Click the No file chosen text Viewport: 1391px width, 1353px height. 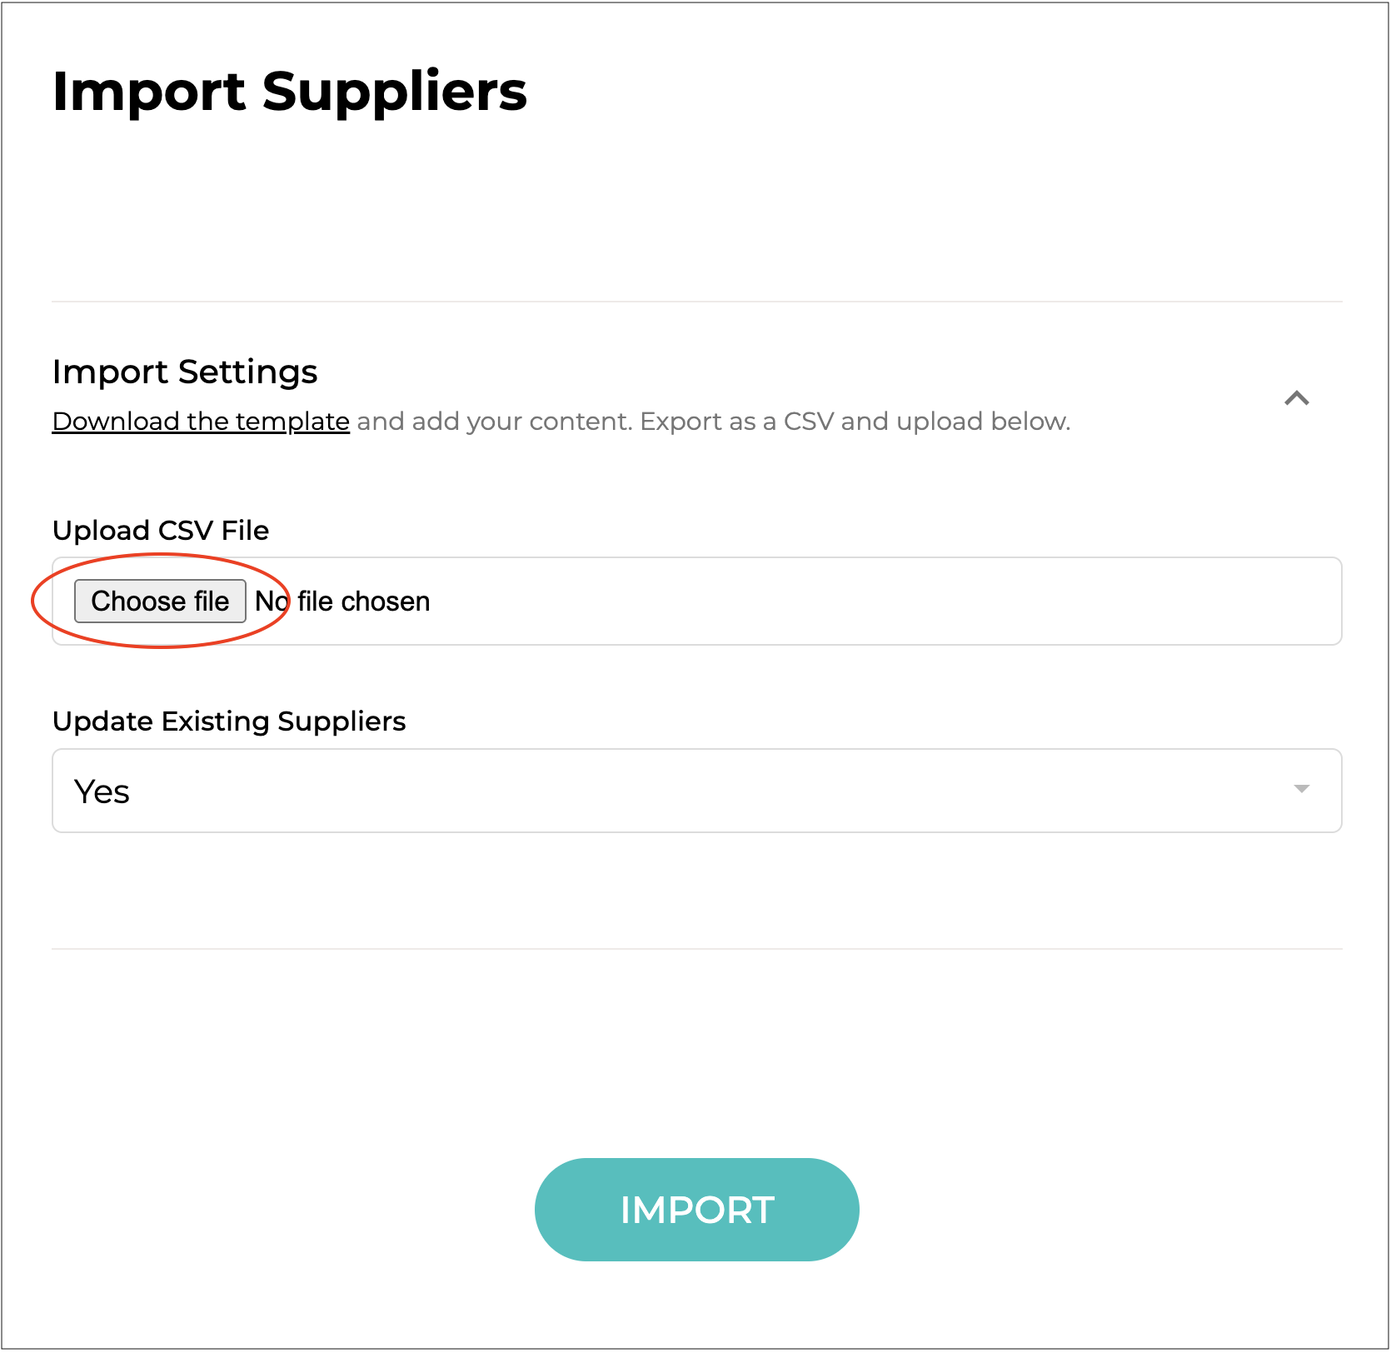point(342,602)
